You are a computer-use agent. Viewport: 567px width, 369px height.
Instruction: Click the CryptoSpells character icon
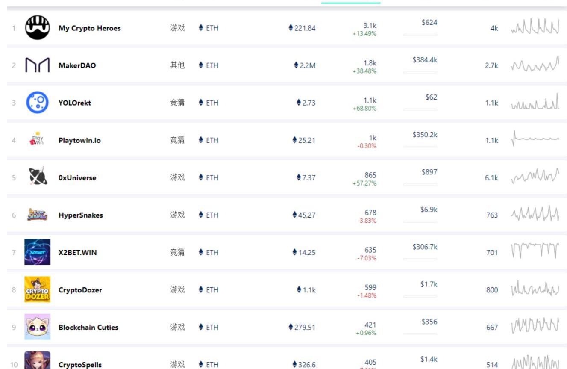37,360
